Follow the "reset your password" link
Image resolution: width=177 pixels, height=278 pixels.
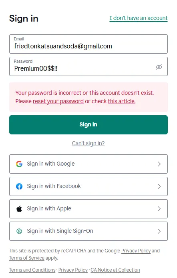[x=58, y=101]
